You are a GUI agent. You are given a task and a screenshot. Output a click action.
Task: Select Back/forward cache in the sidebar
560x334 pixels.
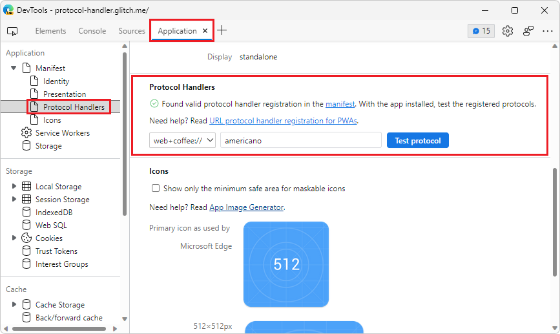[x=69, y=317]
